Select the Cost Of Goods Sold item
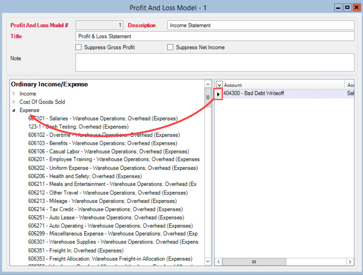Image resolution: width=363 pixels, height=275 pixels. [42, 102]
